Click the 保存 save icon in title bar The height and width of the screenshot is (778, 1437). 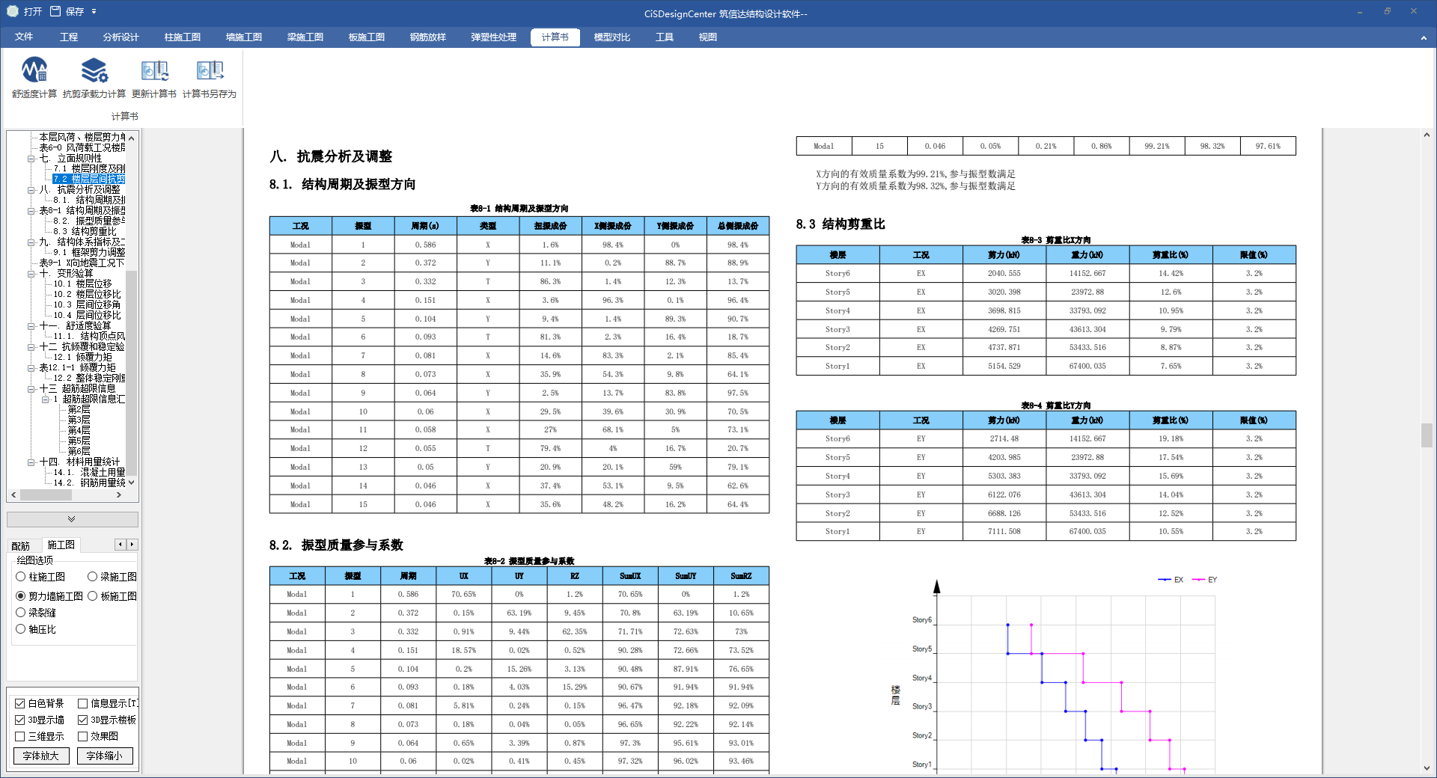[56, 11]
